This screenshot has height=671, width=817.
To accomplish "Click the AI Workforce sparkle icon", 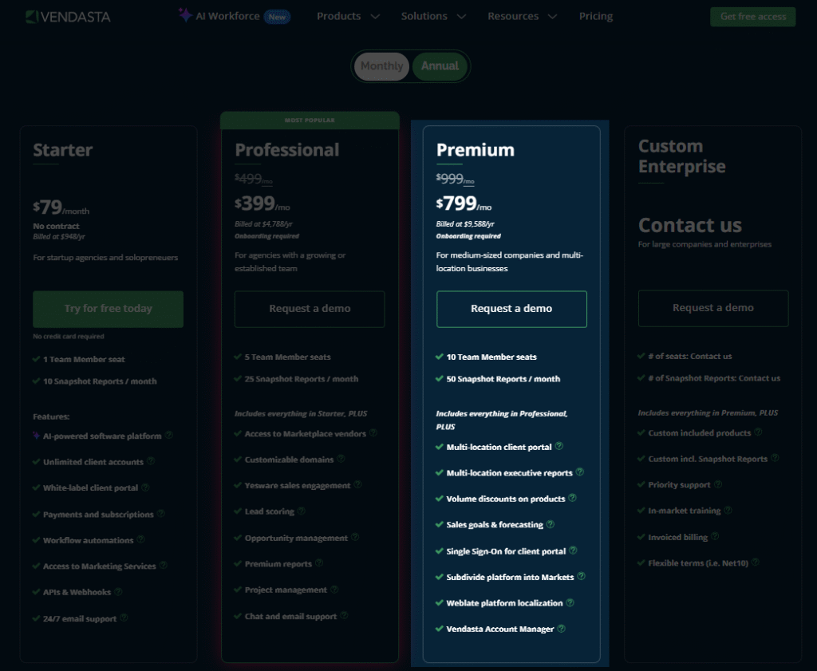I will [185, 16].
